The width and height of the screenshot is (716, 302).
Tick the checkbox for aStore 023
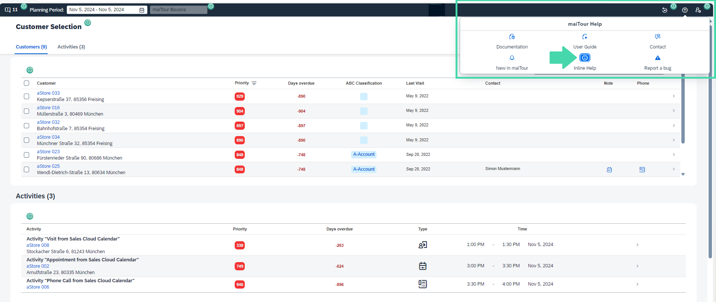click(x=26, y=155)
